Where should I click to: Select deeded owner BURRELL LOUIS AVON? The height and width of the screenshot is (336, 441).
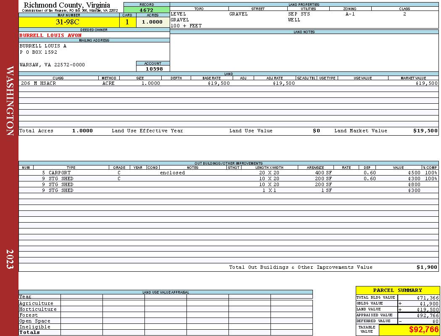pyautogui.click(x=51, y=35)
